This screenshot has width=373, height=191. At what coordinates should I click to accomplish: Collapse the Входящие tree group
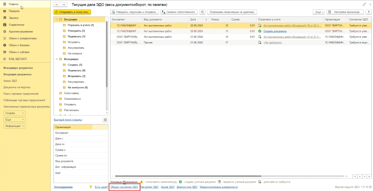coord(57,20)
